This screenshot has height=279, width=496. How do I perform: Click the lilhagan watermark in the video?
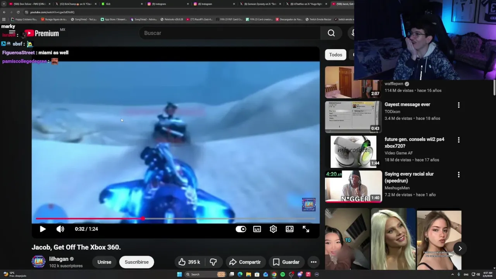[x=309, y=204]
